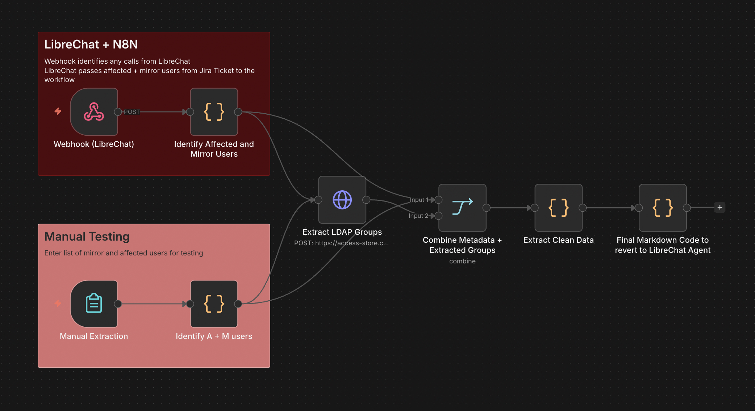Click the lightning trigger icon beside Manual Extraction

58,304
